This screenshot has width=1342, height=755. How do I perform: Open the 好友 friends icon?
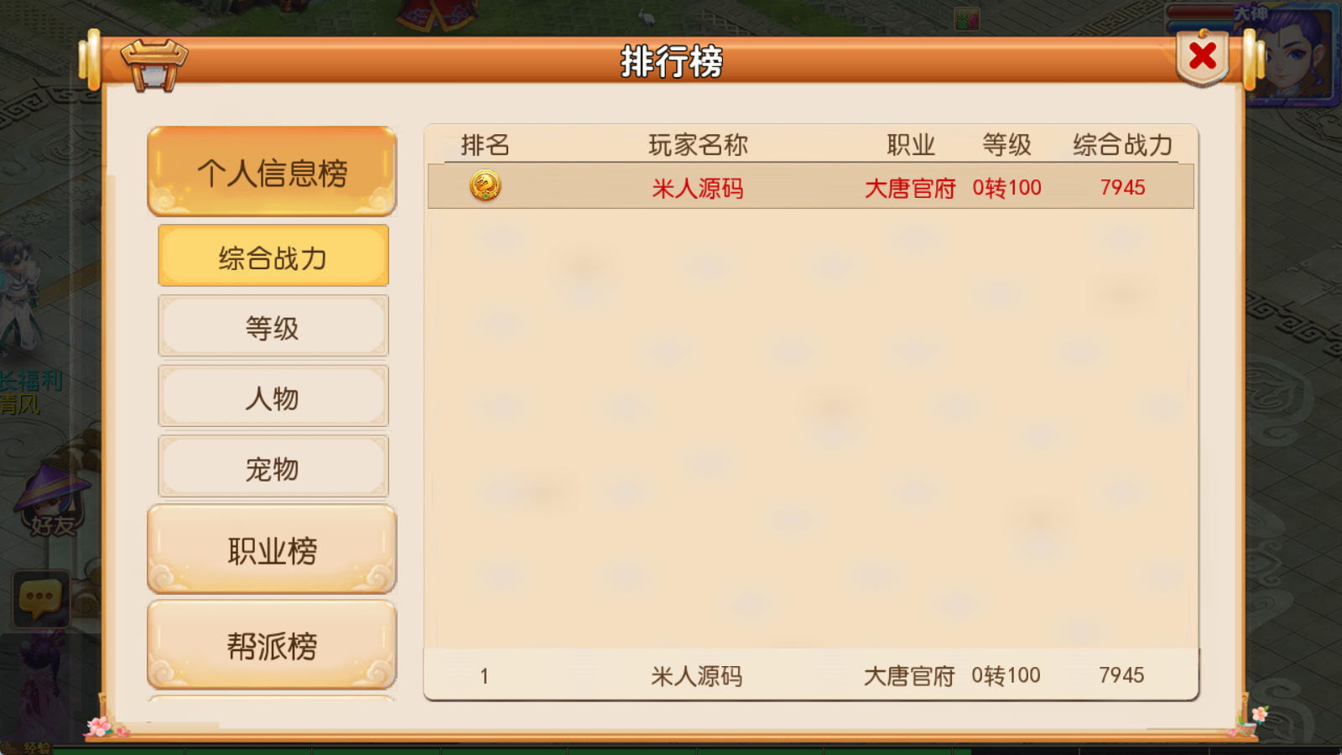click(52, 501)
